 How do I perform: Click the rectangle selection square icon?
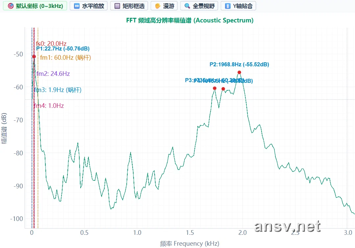point(117,6)
